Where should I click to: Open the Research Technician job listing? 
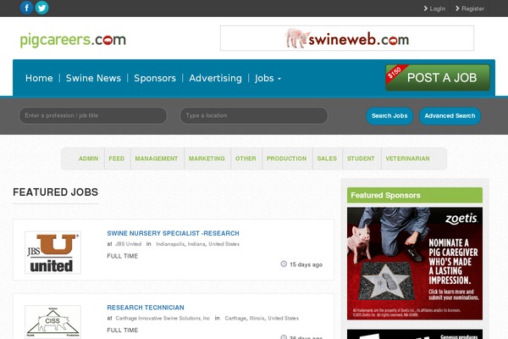[x=146, y=308]
